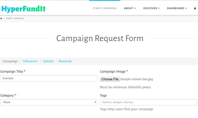Open the Category dropdown showing Music

pos(49,102)
